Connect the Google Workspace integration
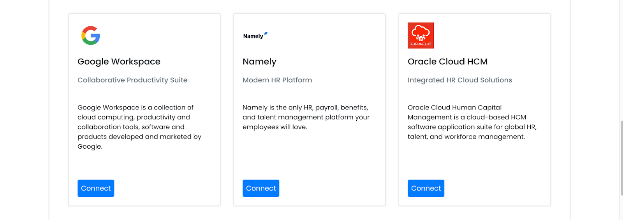 point(96,188)
